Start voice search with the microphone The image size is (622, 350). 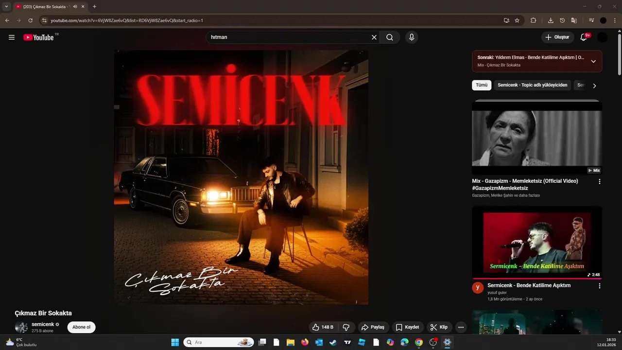tap(412, 37)
